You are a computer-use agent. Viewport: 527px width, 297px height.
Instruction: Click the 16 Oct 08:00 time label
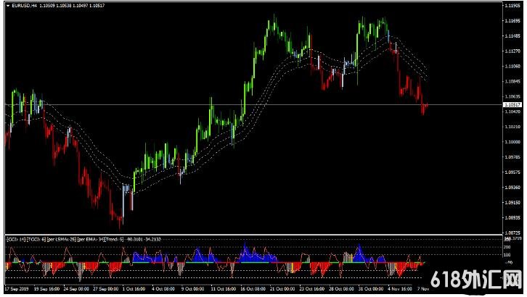pyautogui.click(x=253, y=288)
